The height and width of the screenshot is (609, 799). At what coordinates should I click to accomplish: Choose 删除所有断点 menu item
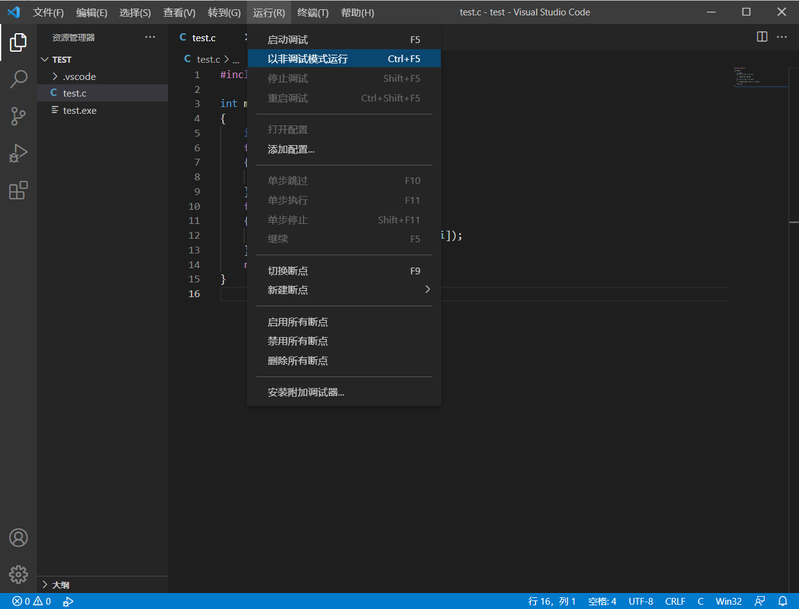tap(344, 360)
